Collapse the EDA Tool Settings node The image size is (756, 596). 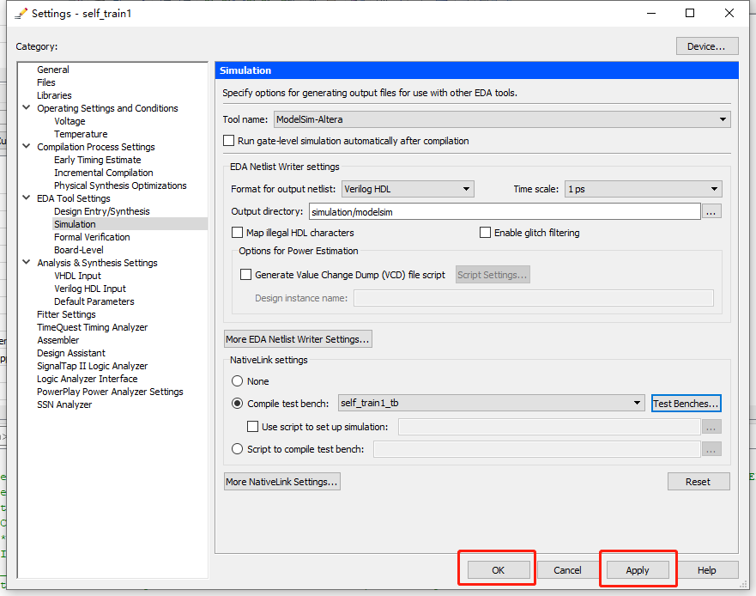(27, 198)
